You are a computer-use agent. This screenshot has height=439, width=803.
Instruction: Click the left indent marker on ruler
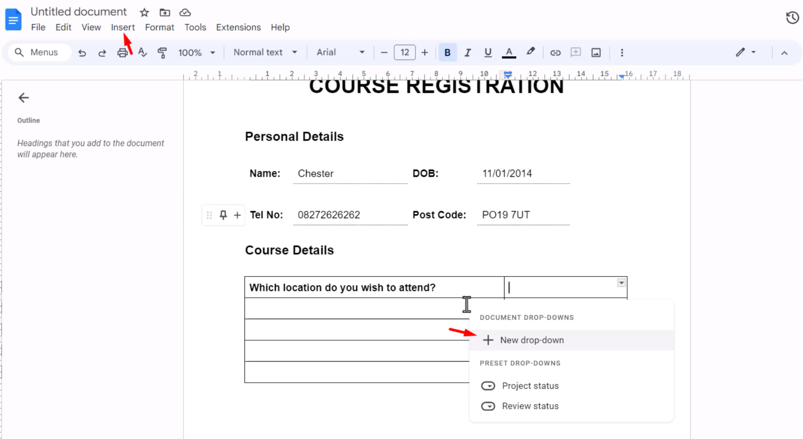click(508, 75)
